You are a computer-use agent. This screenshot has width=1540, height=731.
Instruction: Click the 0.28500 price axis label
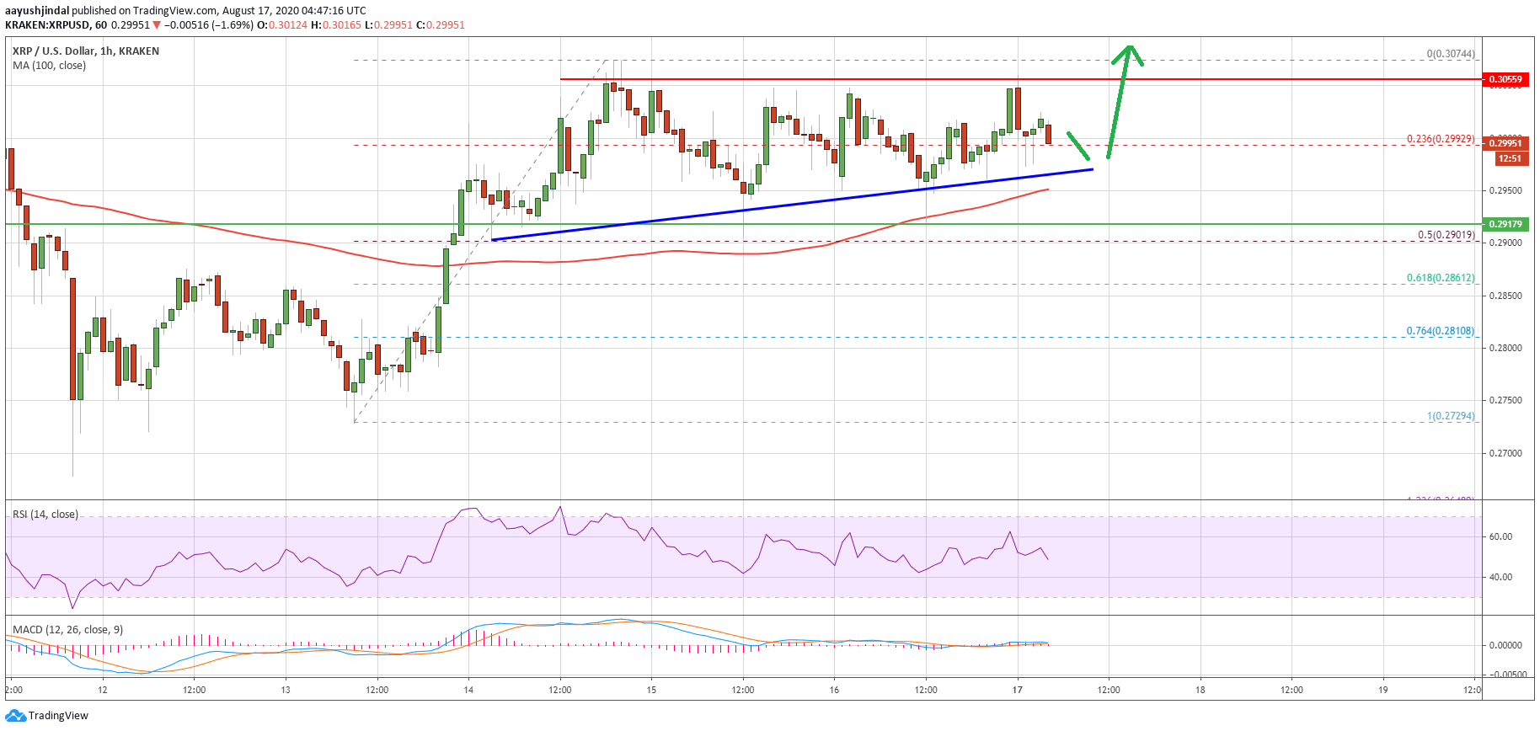click(x=1505, y=296)
